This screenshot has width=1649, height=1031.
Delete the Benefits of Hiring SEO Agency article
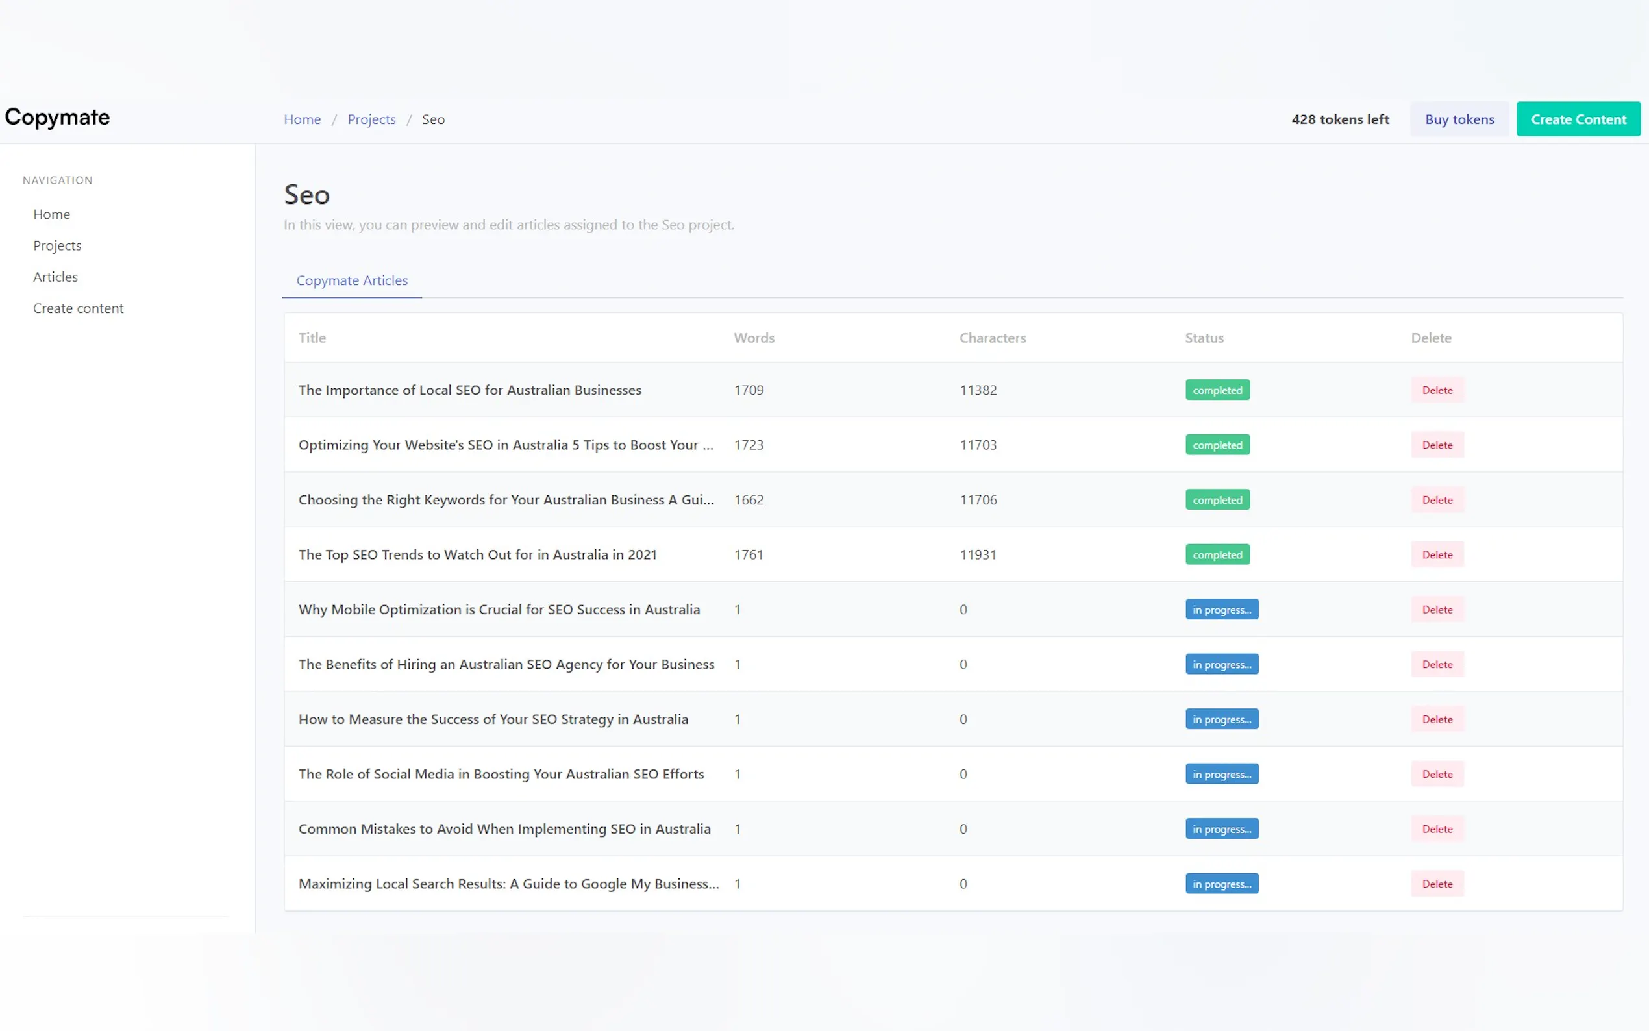pos(1436,664)
